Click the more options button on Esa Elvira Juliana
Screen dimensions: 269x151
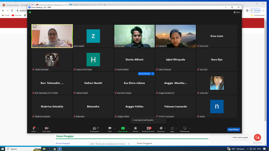[153, 74]
